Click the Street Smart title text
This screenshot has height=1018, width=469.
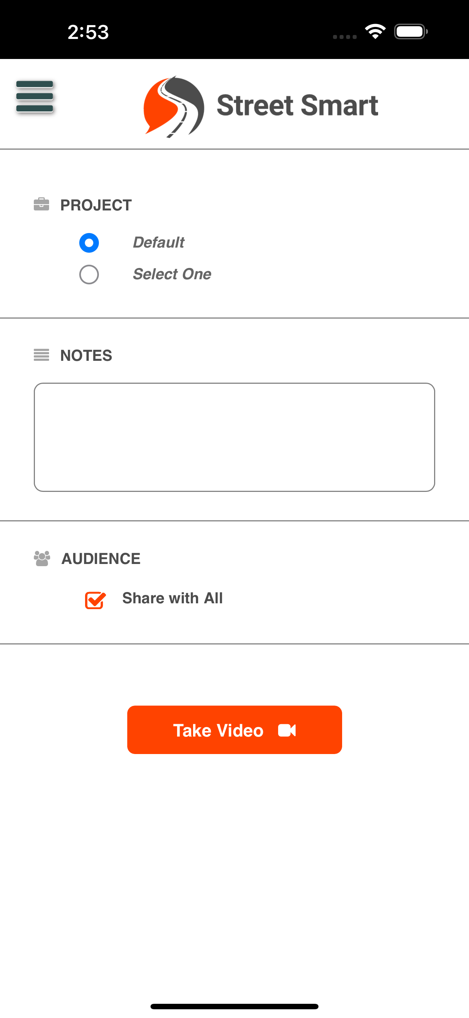(298, 106)
